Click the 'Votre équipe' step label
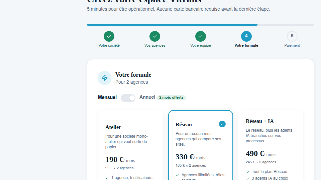 click(201, 46)
